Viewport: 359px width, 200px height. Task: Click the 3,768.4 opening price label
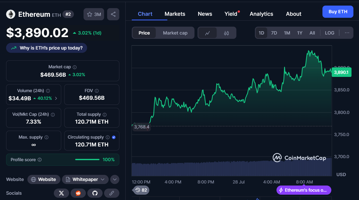(x=141, y=127)
